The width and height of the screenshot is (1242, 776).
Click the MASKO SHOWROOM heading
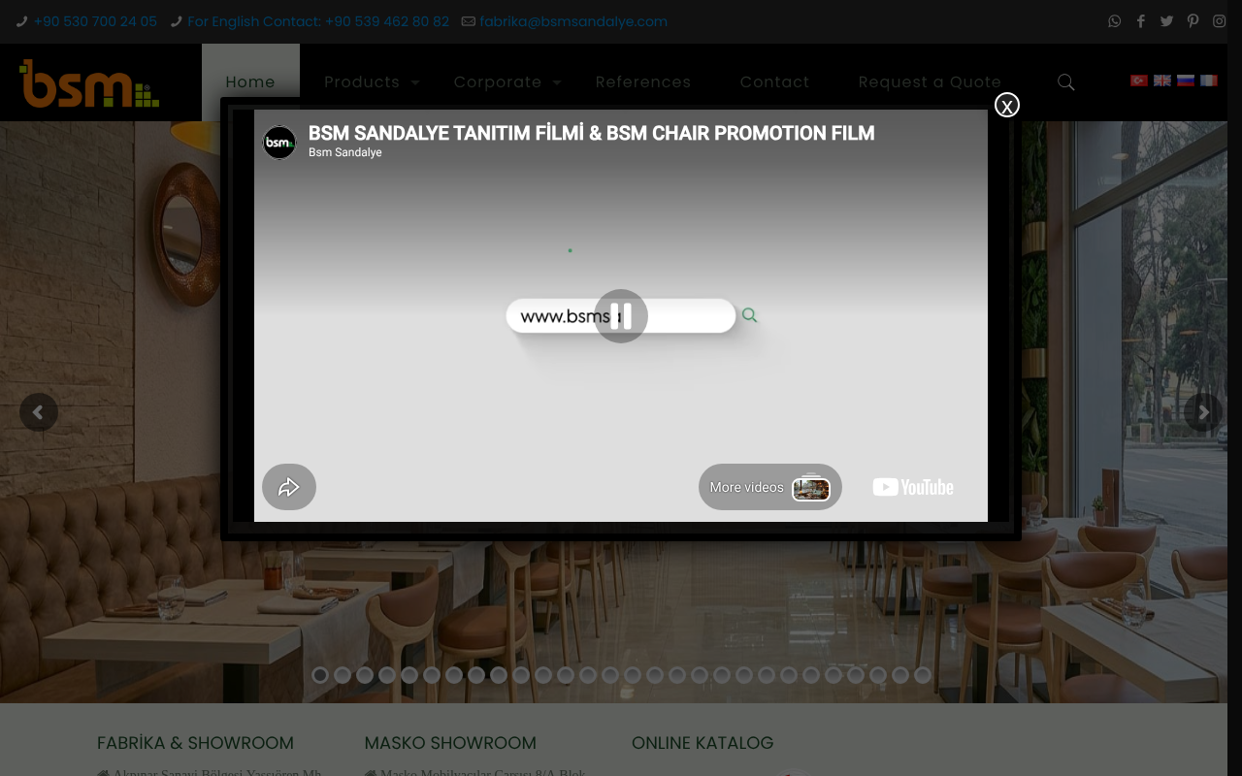pyautogui.click(x=450, y=743)
